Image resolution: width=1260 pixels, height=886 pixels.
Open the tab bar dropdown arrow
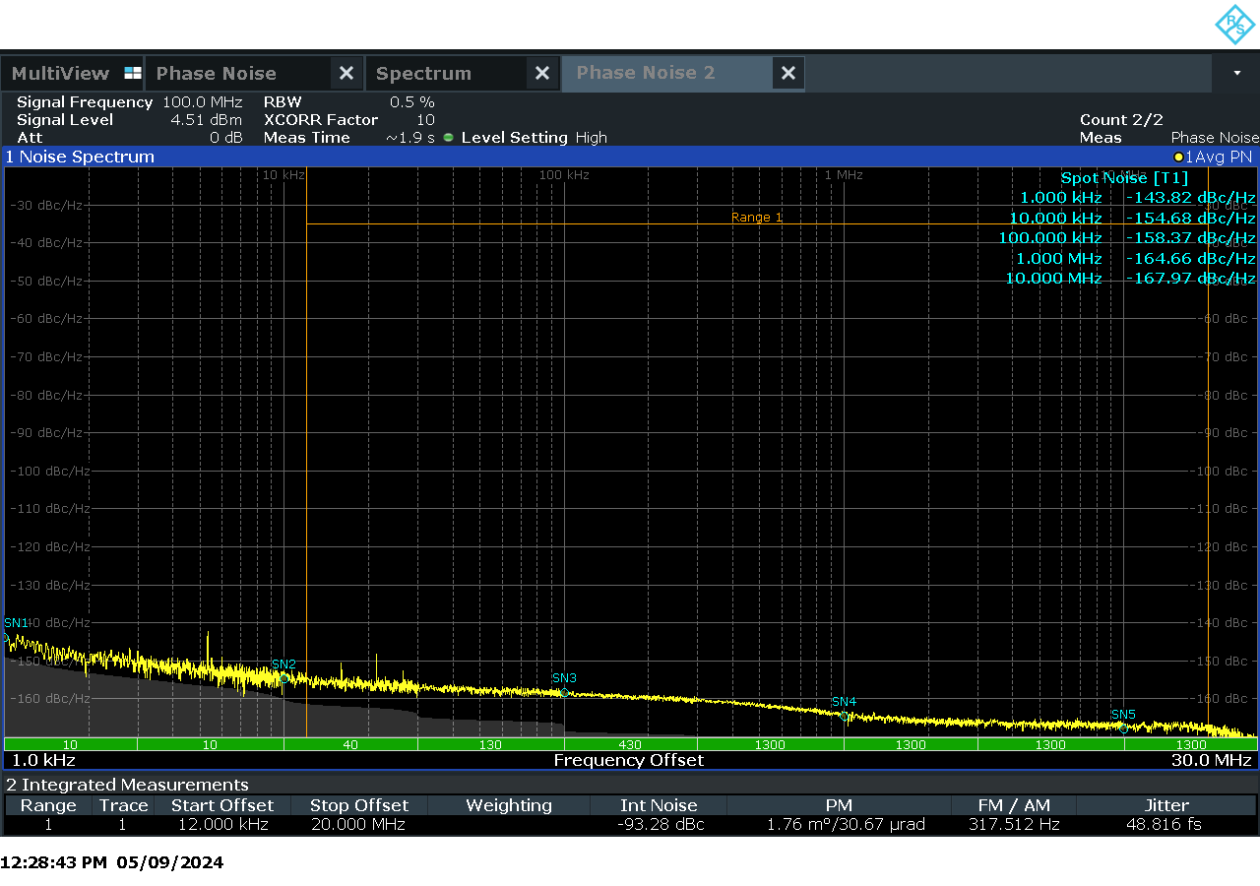click(x=1238, y=73)
